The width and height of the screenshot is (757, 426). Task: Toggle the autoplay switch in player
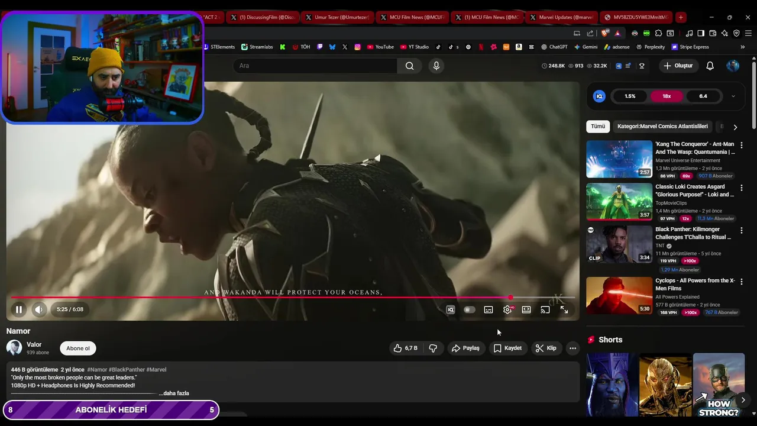tap(469, 309)
